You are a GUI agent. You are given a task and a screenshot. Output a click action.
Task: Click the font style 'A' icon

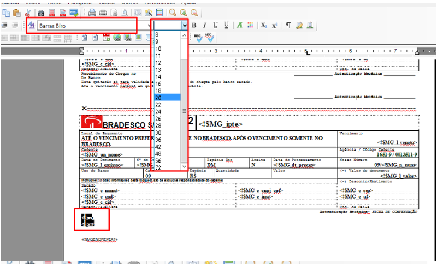pos(31,26)
